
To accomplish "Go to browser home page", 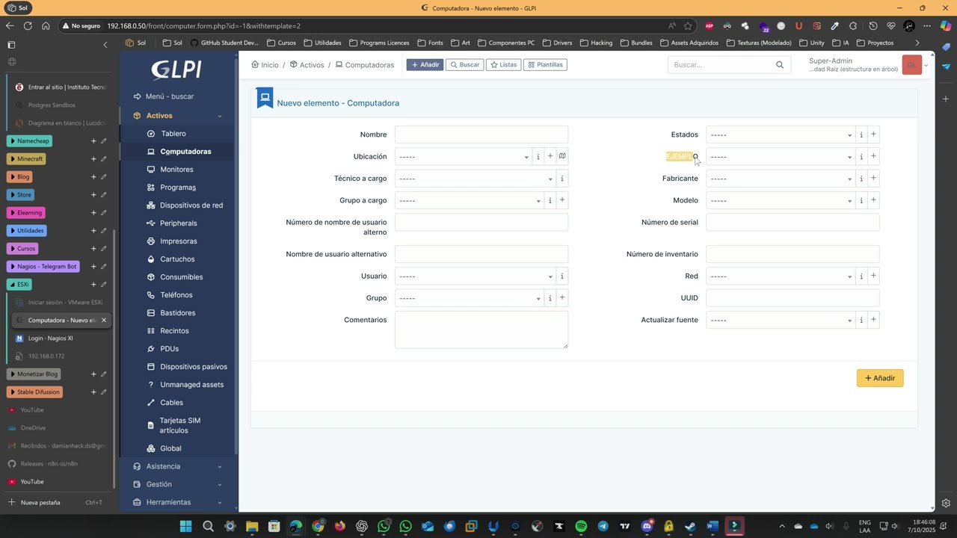I will click(x=46, y=25).
